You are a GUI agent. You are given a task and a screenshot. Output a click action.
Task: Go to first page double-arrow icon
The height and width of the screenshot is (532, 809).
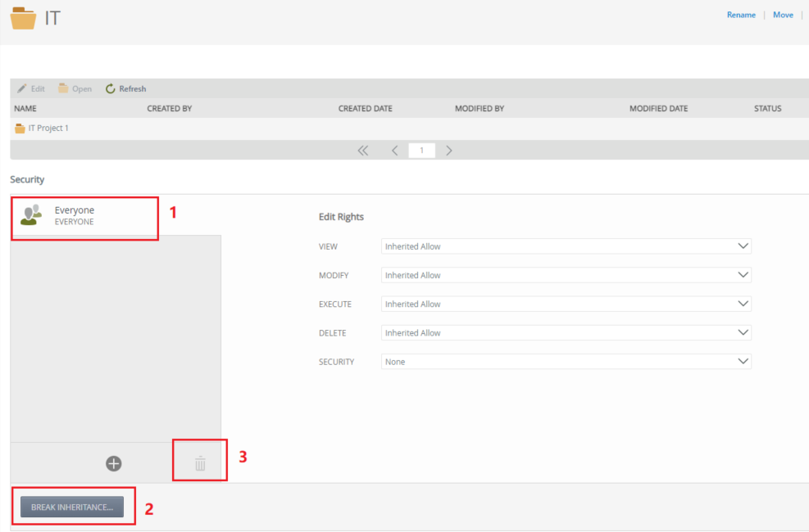(363, 151)
